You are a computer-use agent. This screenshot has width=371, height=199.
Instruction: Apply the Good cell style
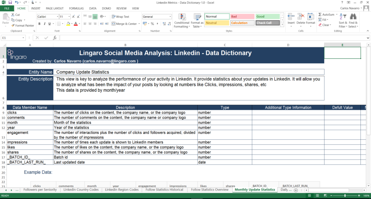267,17
